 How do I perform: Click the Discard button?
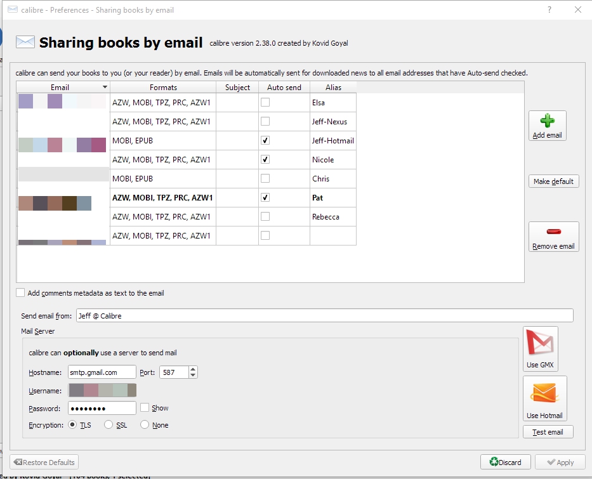[x=506, y=462]
